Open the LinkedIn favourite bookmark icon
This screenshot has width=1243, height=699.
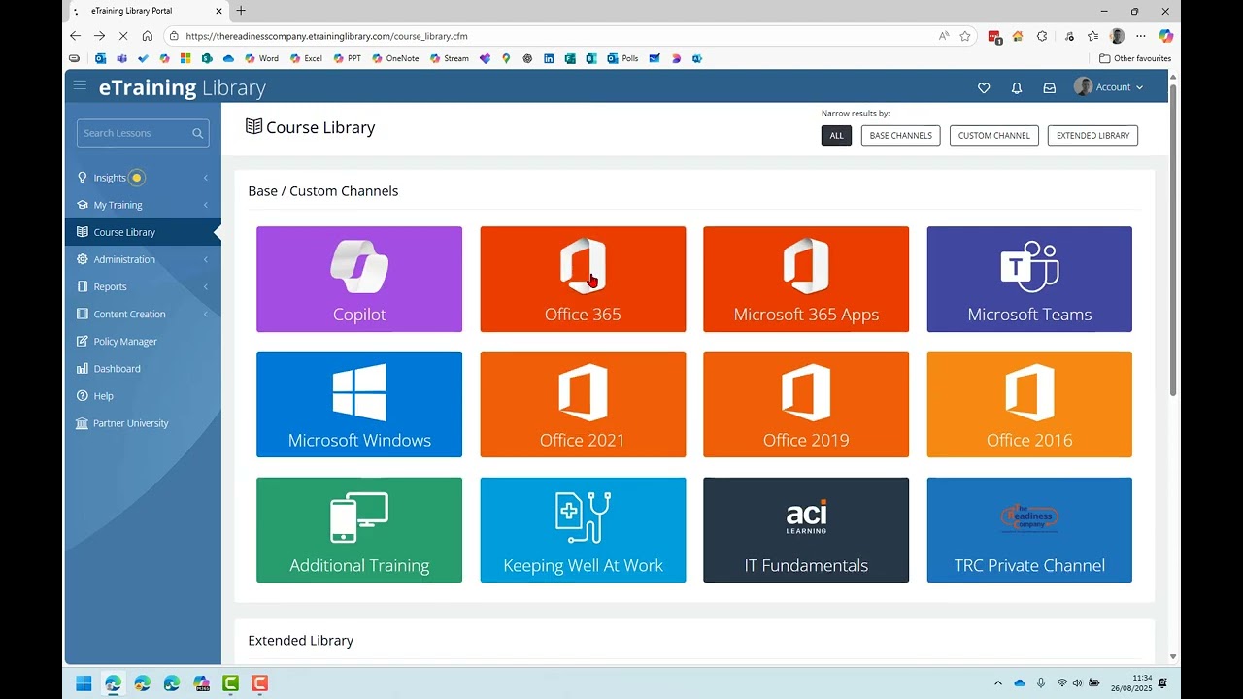(x=549, y=58)
